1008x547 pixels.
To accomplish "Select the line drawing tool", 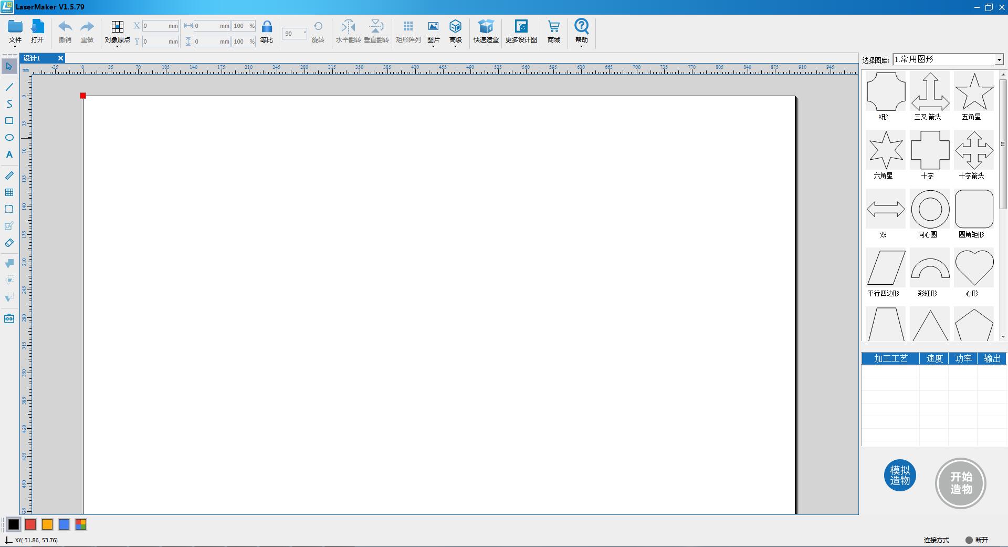I will 9,87.
